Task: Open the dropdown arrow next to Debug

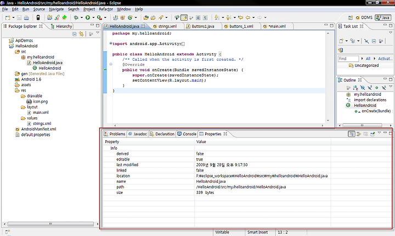Action: 82,18
